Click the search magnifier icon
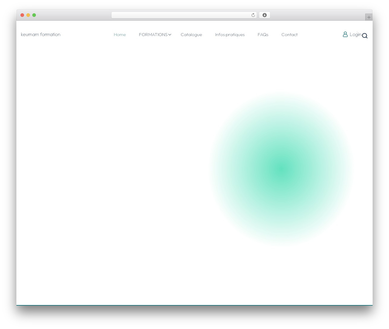 click(365, 36)
